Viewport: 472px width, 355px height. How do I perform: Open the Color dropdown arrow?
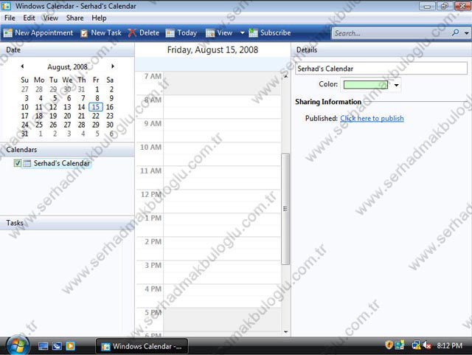point(397,86)
